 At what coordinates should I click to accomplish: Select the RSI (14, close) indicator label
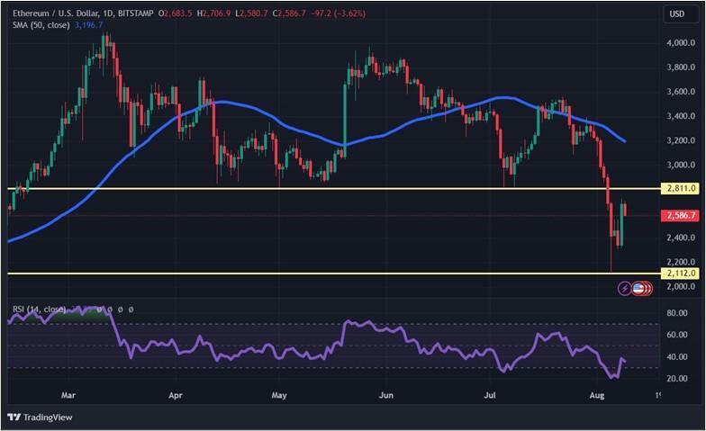[x=40, y=310]
